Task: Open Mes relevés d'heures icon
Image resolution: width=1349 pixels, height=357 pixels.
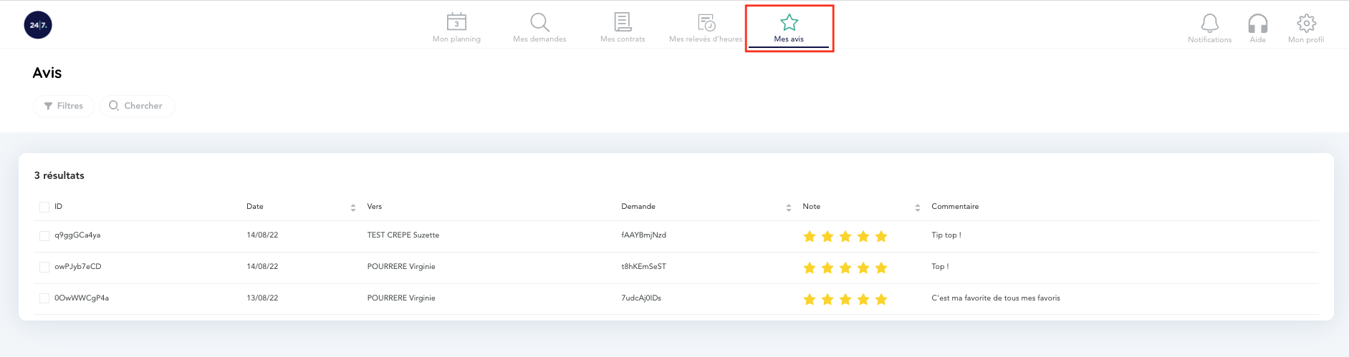Action: point(706,22)
